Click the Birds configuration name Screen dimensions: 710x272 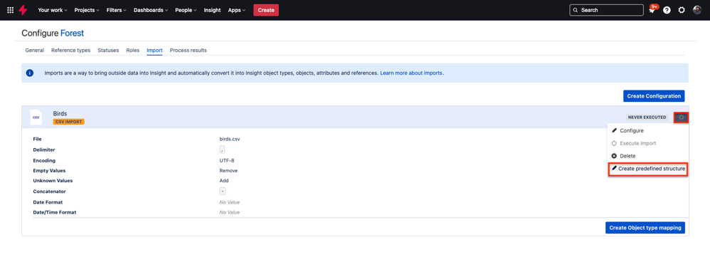[60, 113]
